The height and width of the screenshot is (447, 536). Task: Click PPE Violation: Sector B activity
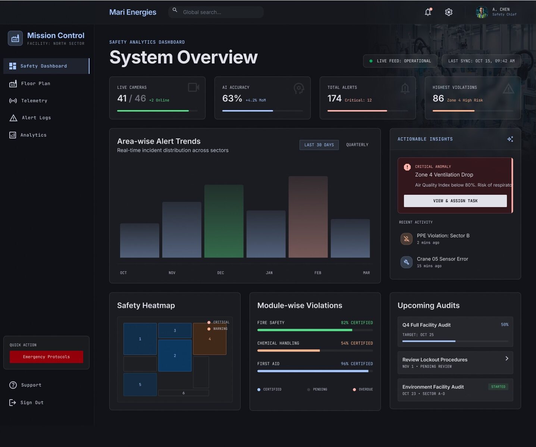pos(455,239)
